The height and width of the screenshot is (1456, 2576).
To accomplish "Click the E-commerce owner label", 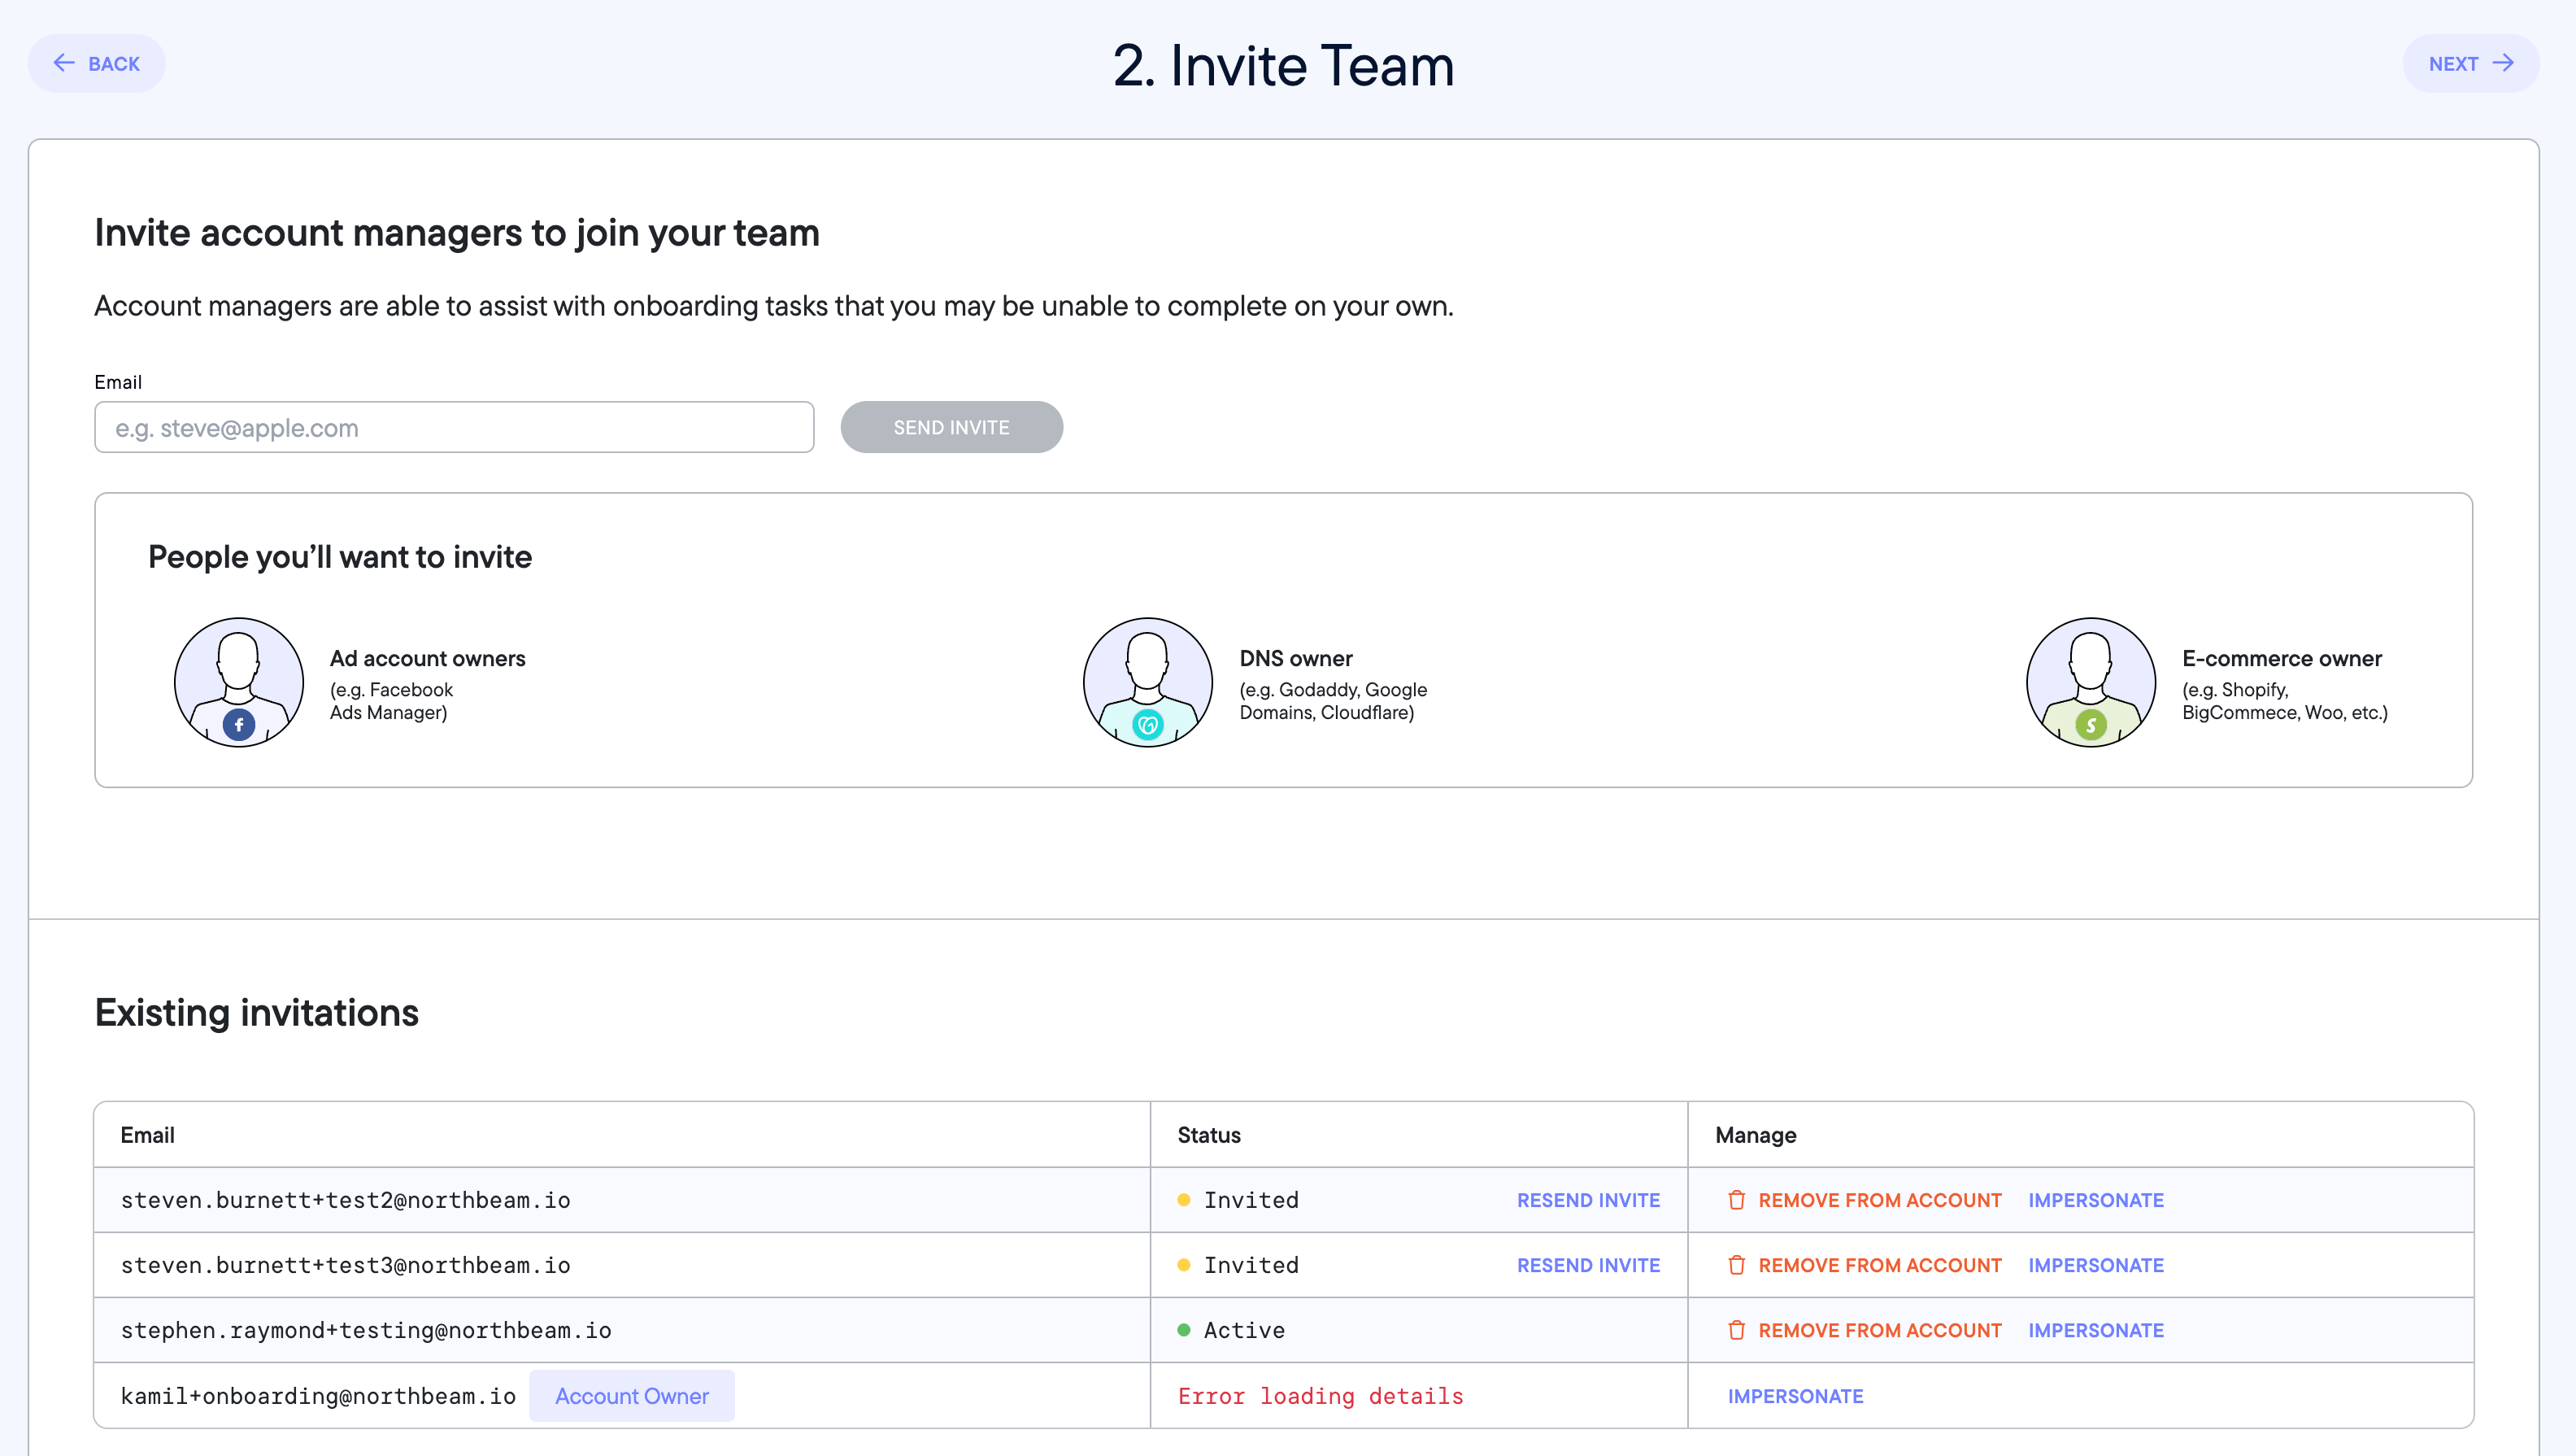I will coord(2282,658).
